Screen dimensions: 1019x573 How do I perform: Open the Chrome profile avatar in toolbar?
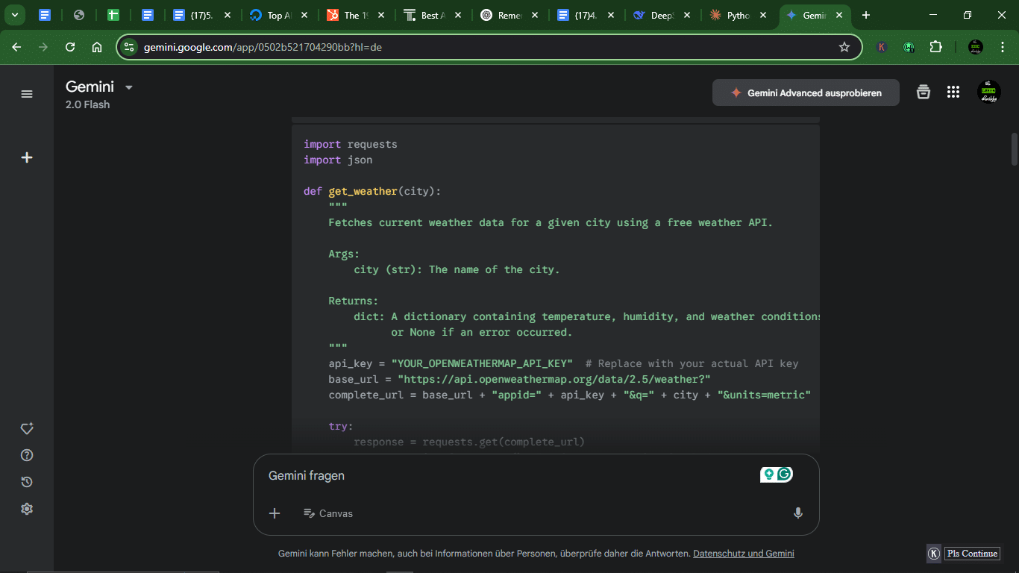(976, 47)
